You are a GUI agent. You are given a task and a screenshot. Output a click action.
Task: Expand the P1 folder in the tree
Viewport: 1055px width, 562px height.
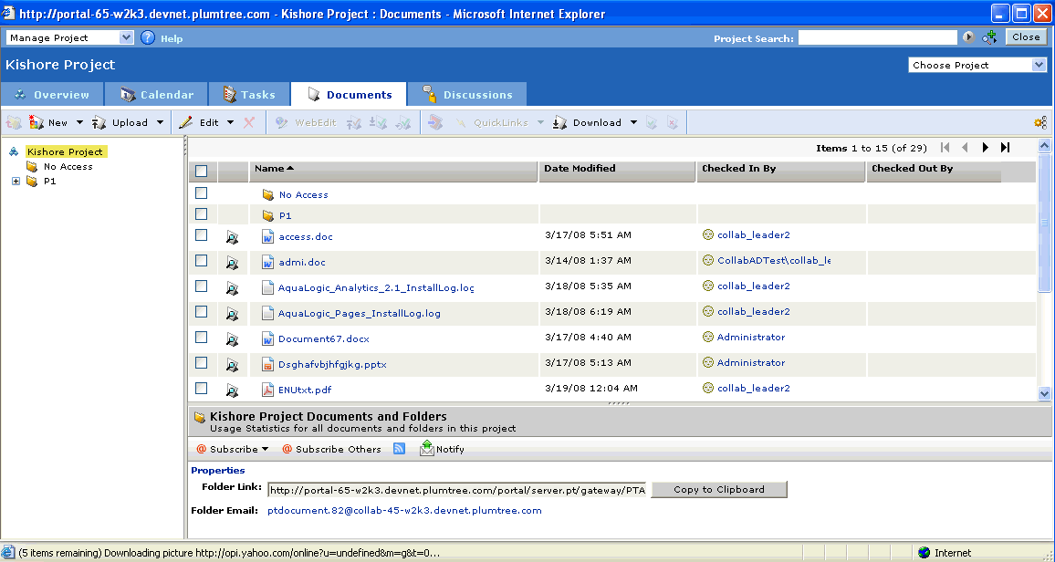(x=16, y=182)
